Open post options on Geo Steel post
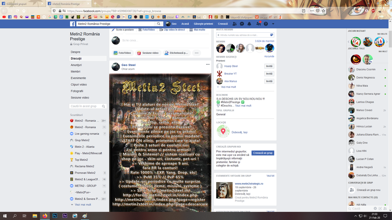The image size is (392, 220). [x=208, y=64]
